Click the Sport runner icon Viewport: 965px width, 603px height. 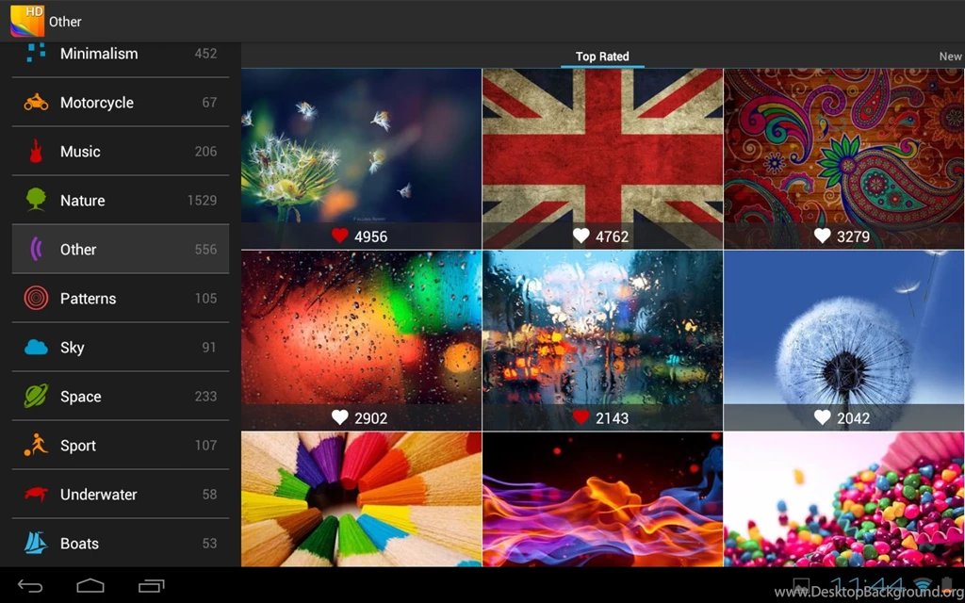(34, 446)
